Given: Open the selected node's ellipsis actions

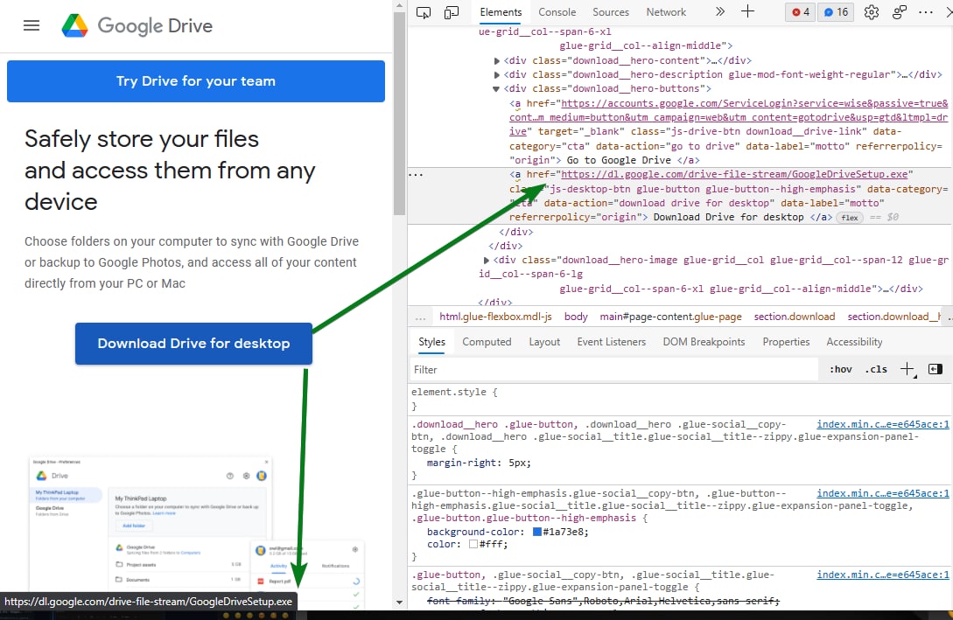Looking at the screenshot, I should tap(416, 175).
